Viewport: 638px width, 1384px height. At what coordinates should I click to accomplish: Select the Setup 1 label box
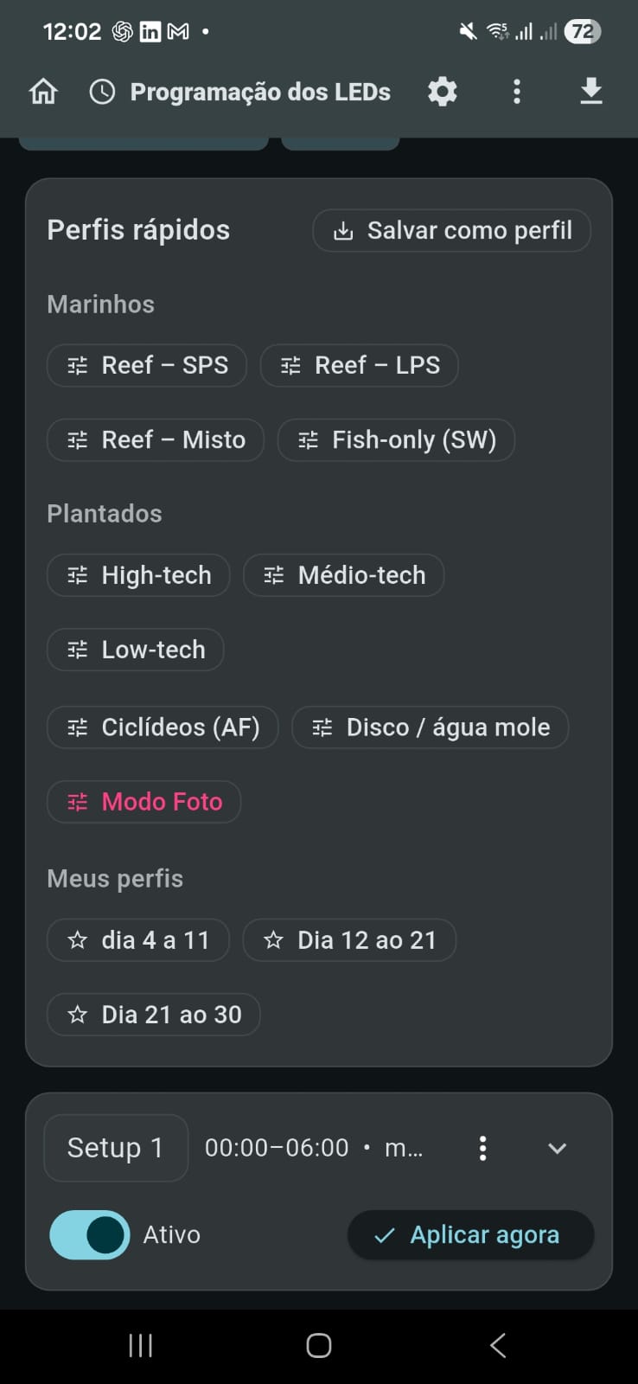(116, 1148)
